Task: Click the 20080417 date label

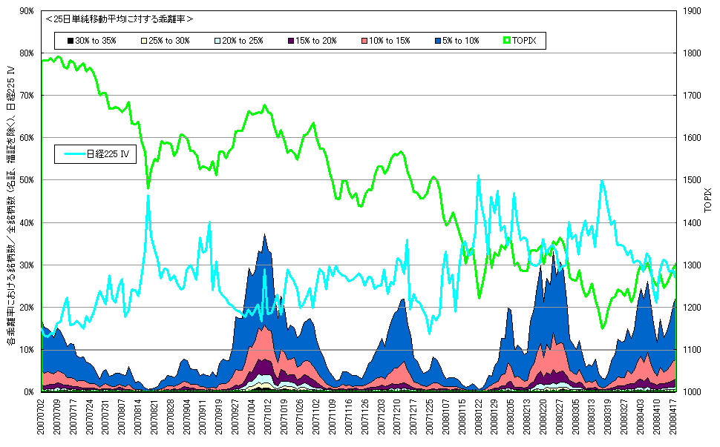Action: 672,417
